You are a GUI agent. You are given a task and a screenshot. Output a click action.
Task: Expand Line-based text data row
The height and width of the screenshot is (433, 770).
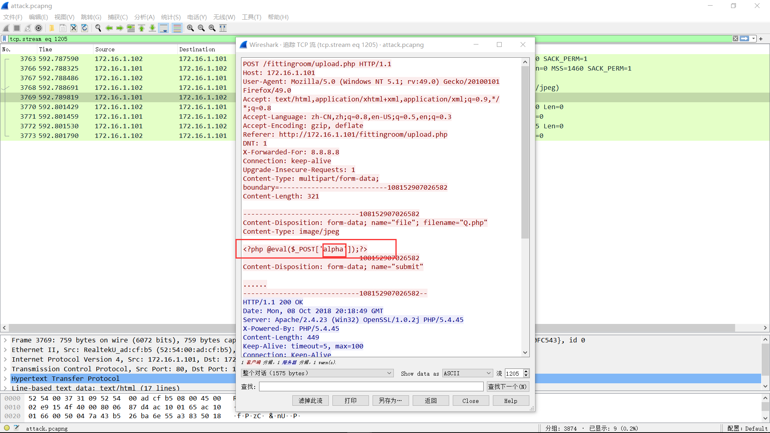pyautogui.click(x=5, y=388)
